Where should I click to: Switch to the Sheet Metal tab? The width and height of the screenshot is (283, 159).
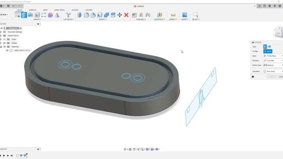60,10
